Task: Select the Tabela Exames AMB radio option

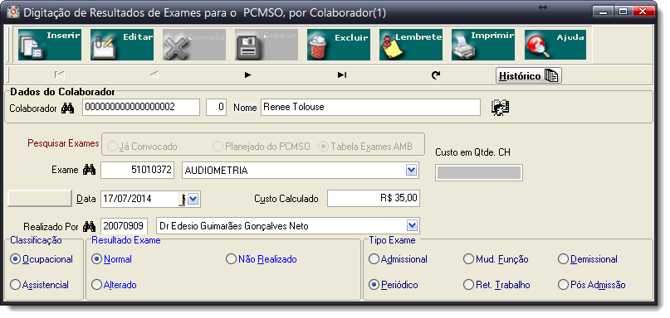Action: click(x=366, y=147)
